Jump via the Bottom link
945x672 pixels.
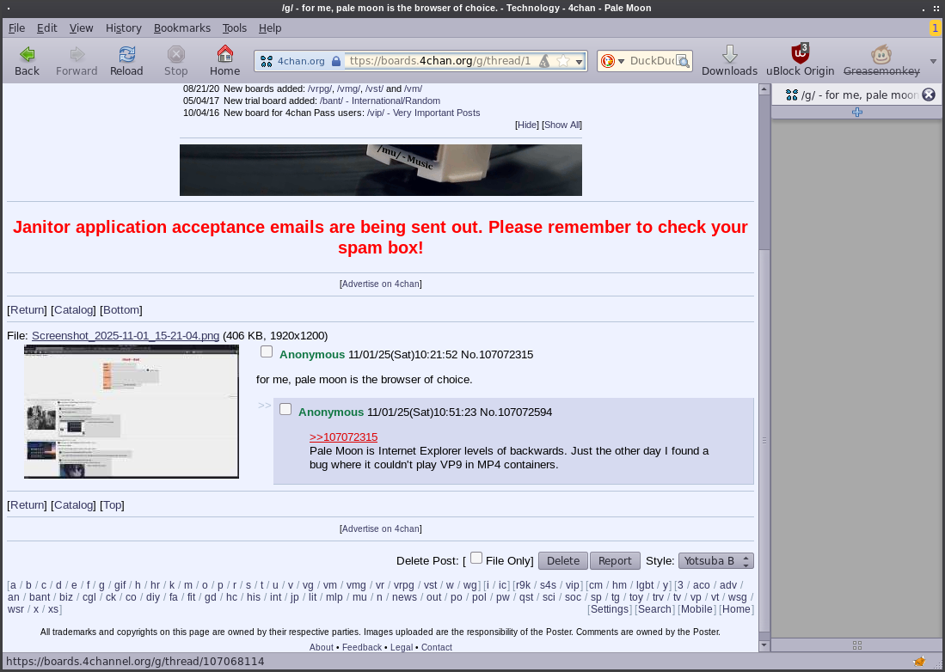(121, 309)
